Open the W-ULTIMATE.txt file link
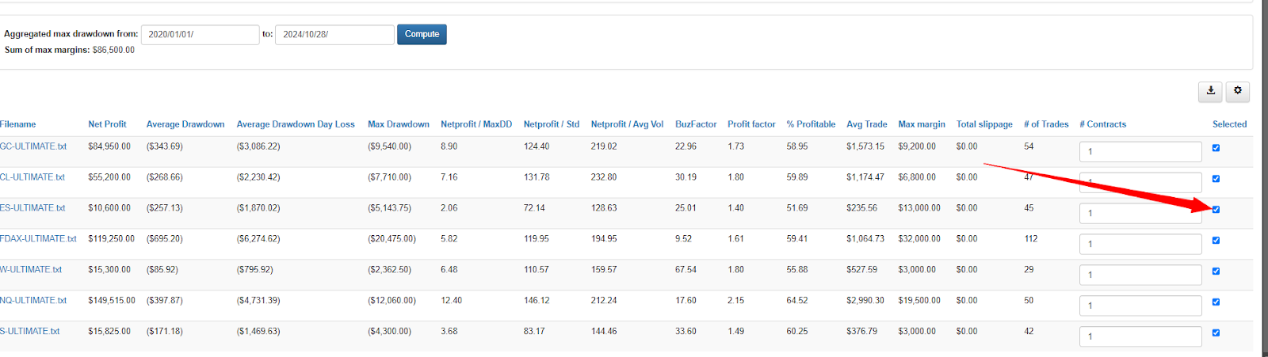Viewport: 1268px width, 357px height. tap(31, 270)
